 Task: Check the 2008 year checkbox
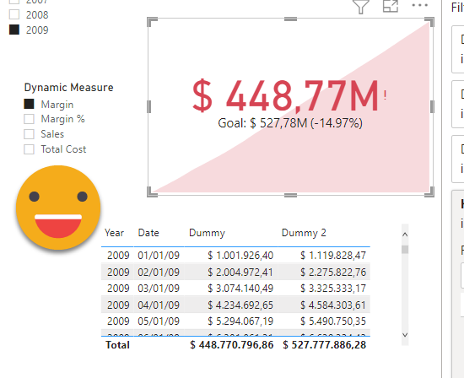[x=14, y=14]
